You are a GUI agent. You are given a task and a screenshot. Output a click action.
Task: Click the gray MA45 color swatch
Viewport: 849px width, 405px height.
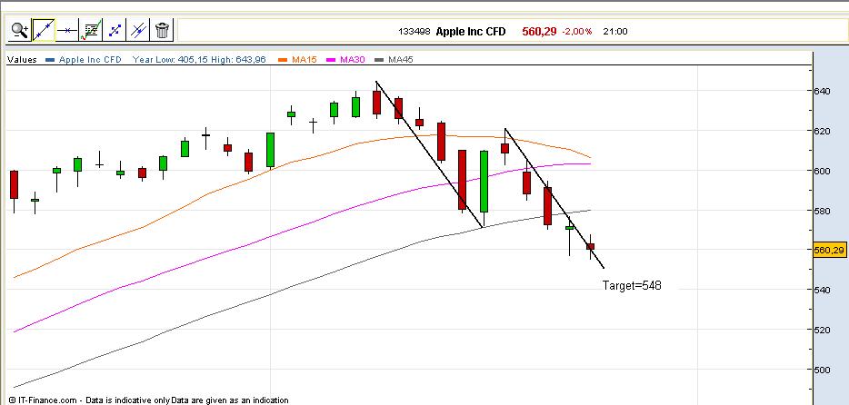[x=380, y=60]
